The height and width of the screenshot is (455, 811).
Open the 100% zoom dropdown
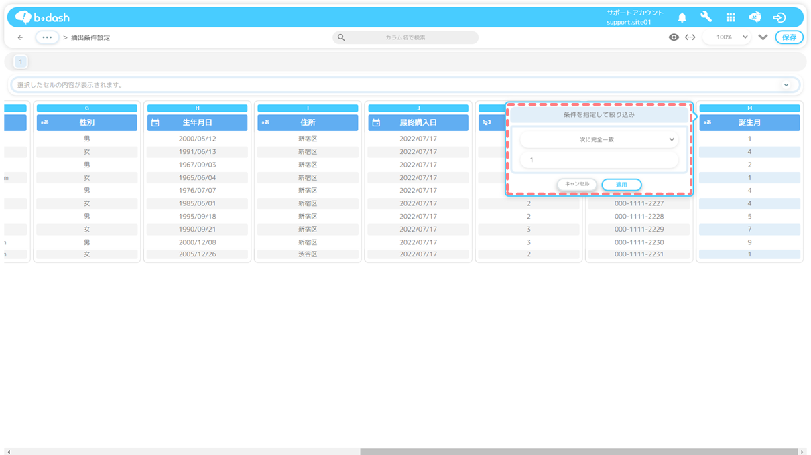pos(727,37)
